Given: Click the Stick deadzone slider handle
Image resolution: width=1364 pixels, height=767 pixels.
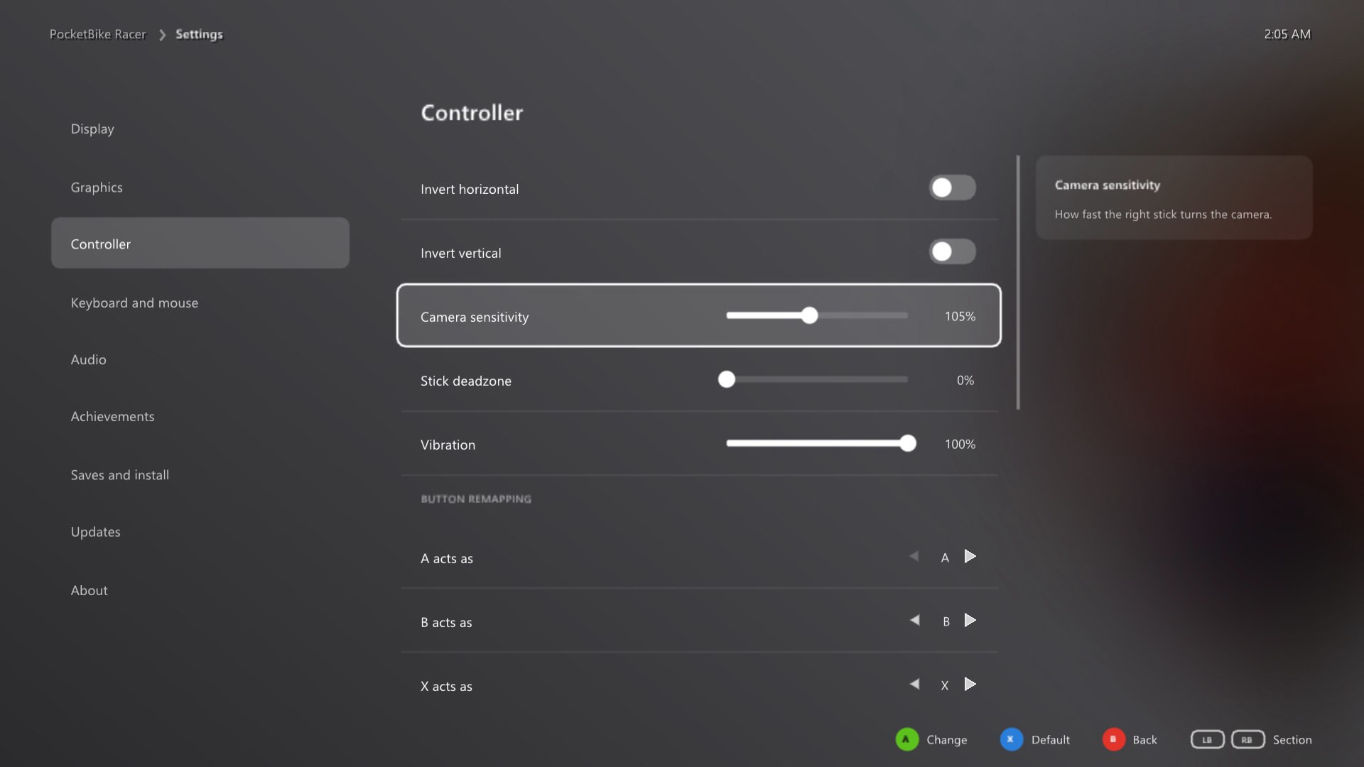Looking at the screenshot, I should click(726, 379).
